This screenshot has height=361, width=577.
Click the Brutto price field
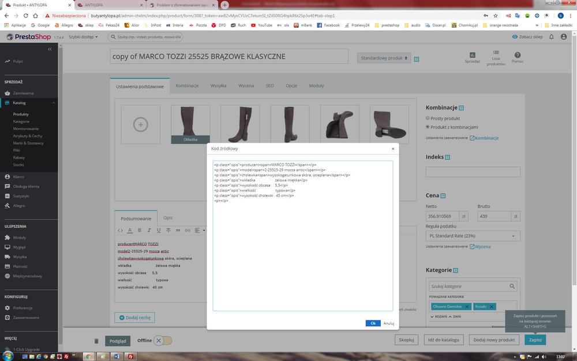pos(494,216)
